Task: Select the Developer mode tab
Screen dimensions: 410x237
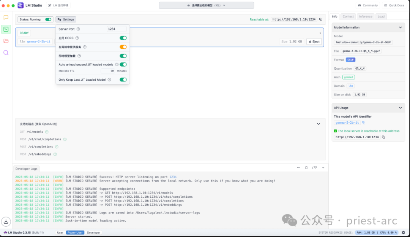Action: click(94, 232)
